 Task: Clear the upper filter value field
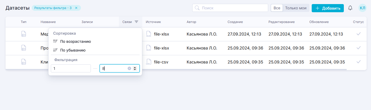[129, 68]
